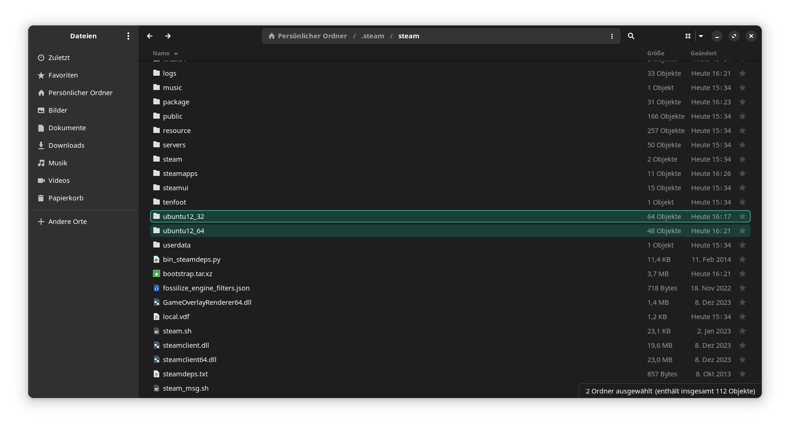The image size is (790, 429).
Task: Sort by the Geändert column header
Action: click(704, 54)
